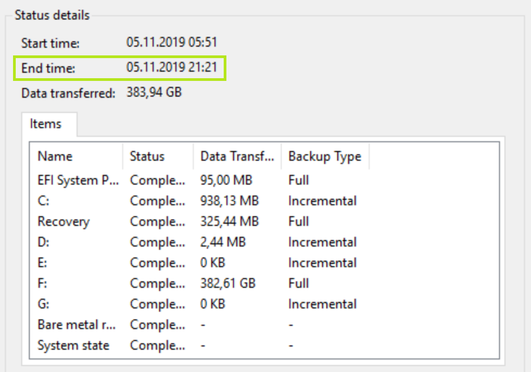Image resolution: width=531 pixels, height=372 pixels.
Task: Click the Data transferred 383,94 GB value
Action: (154, 92)
